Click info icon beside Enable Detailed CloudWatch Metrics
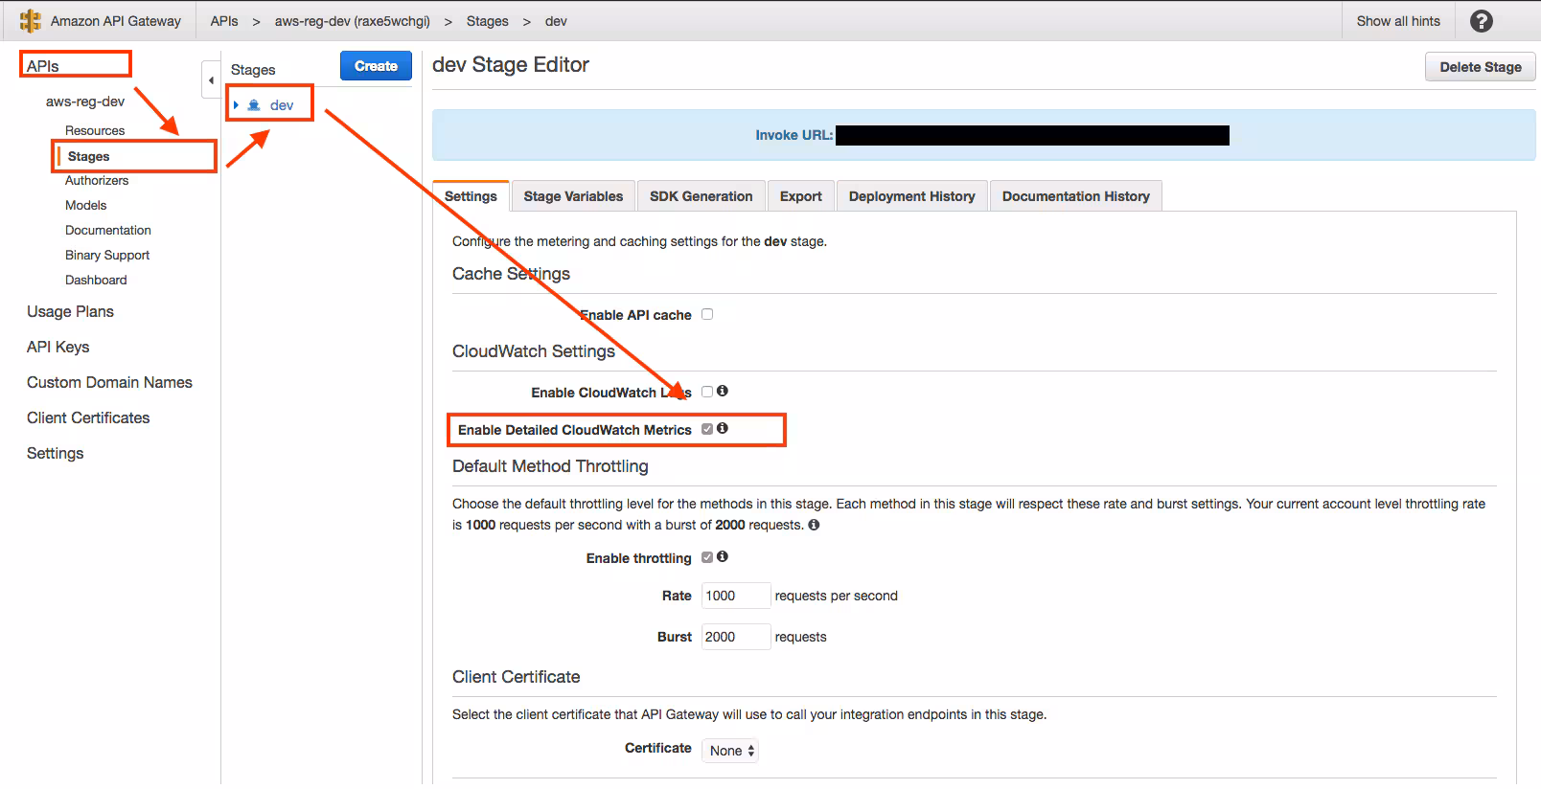This screenshot has width=1541, height=789. click(723, 429)
